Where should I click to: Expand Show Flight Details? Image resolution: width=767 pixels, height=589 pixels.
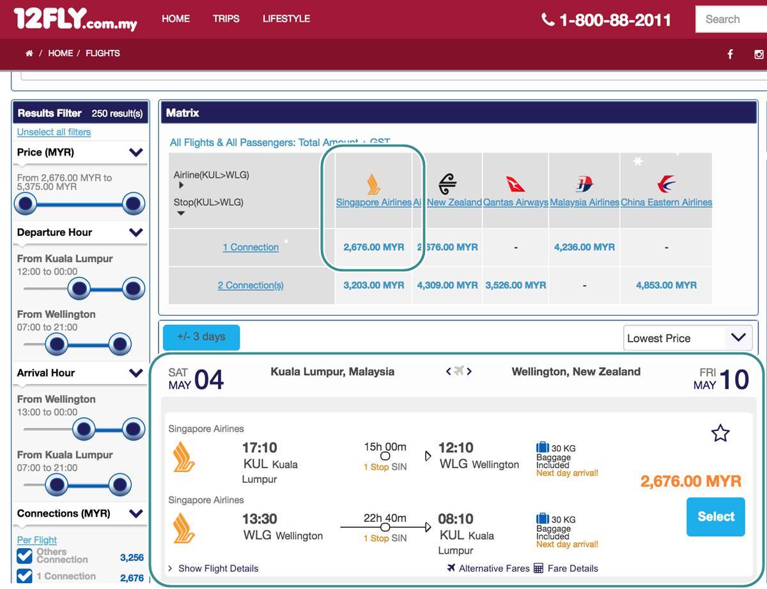point(213,568)
